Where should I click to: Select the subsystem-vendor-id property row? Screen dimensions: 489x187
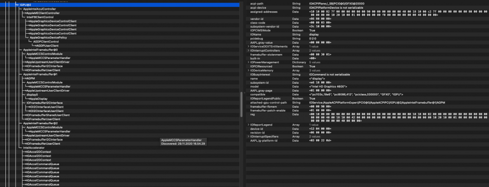point(367,27)
